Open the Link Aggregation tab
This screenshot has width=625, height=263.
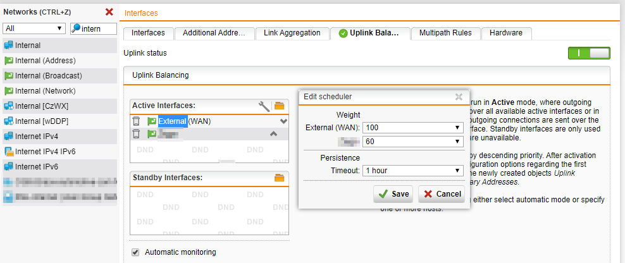pyautogui.click(x=292, y=33)
